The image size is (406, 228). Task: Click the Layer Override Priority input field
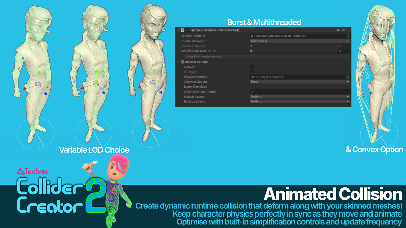(x=300, y=92)
